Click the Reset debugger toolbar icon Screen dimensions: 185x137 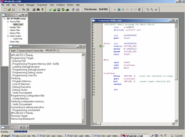click(x=139, y=10)
